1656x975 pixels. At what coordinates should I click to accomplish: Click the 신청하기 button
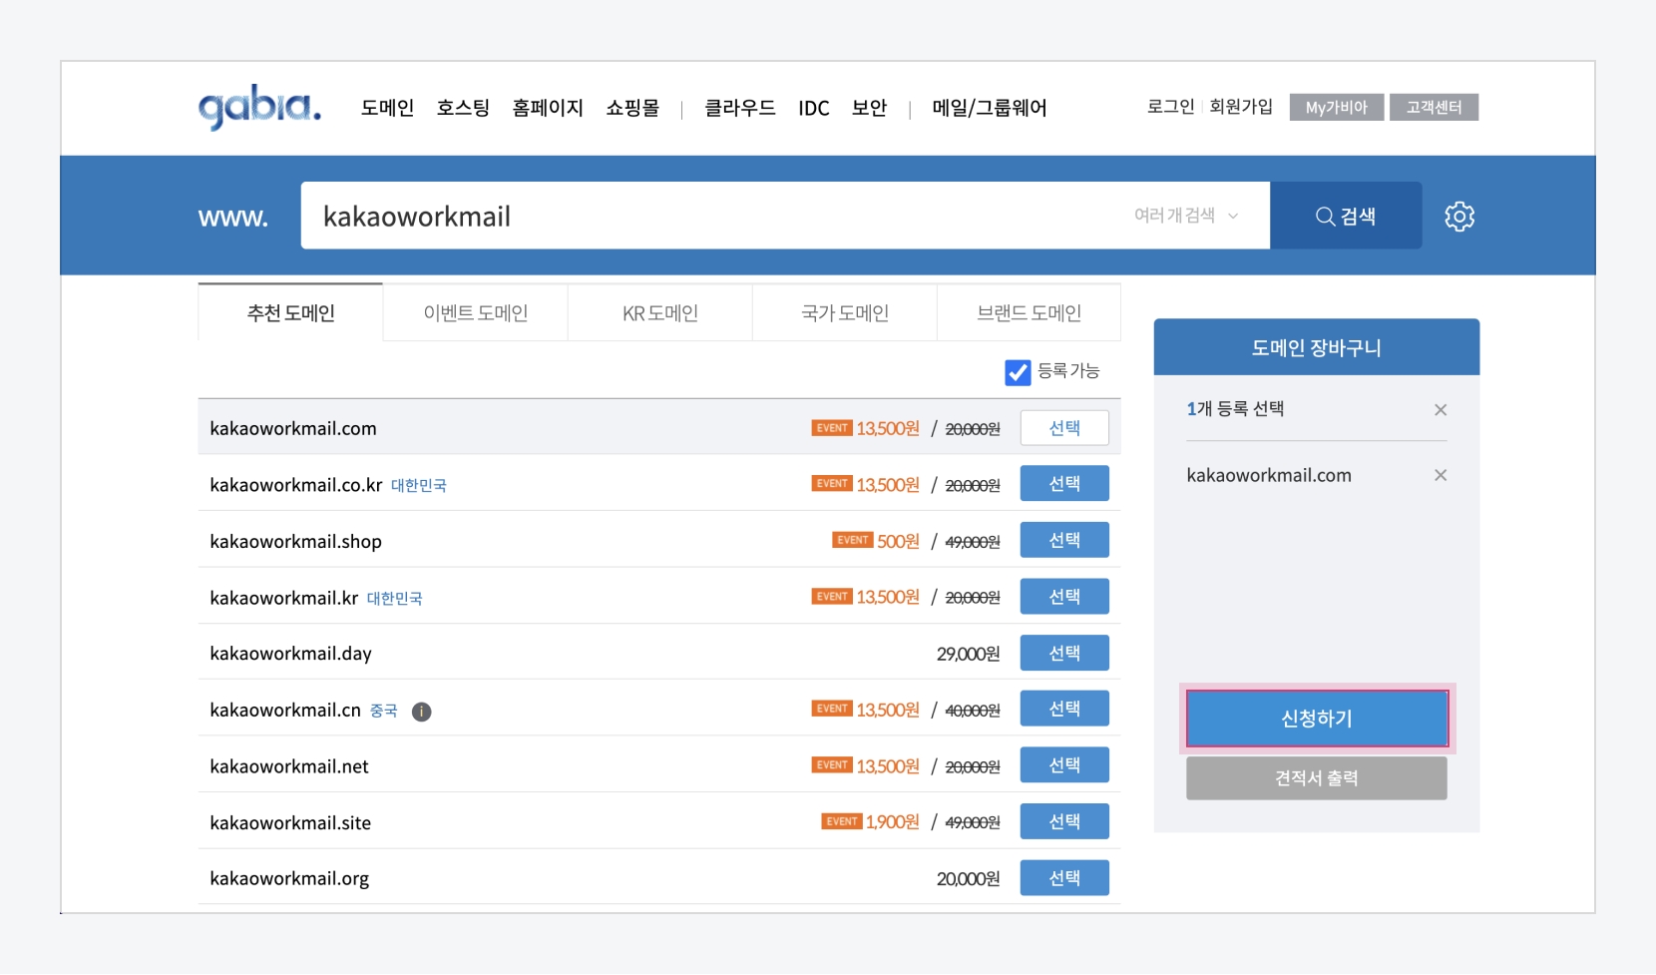[x=1316, y=719]
